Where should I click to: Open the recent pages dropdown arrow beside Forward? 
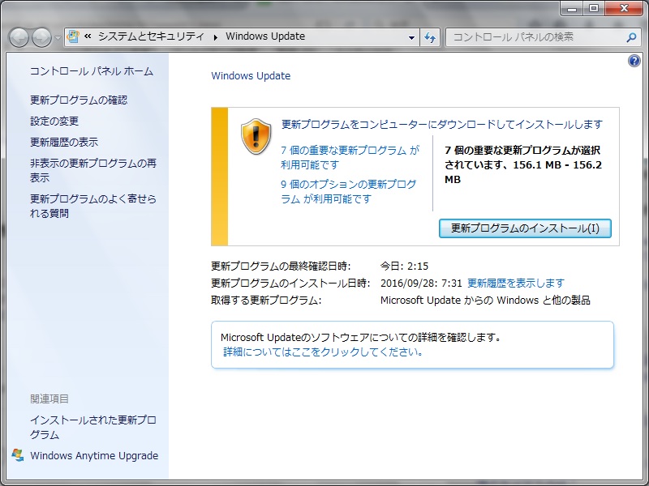58,37
